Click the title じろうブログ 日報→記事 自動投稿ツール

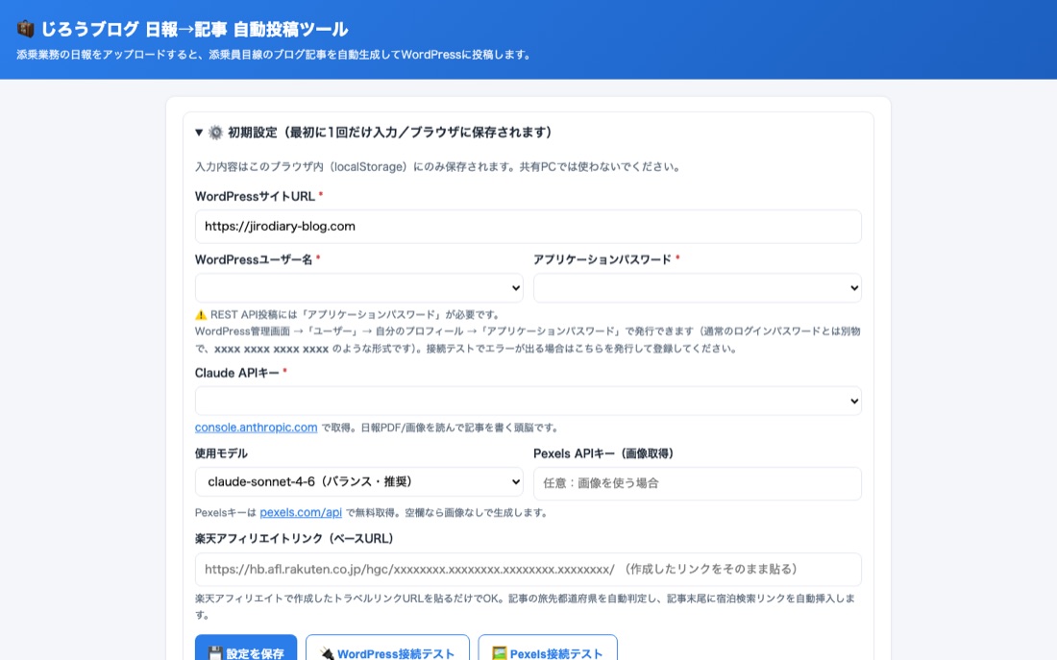[195, 30]
